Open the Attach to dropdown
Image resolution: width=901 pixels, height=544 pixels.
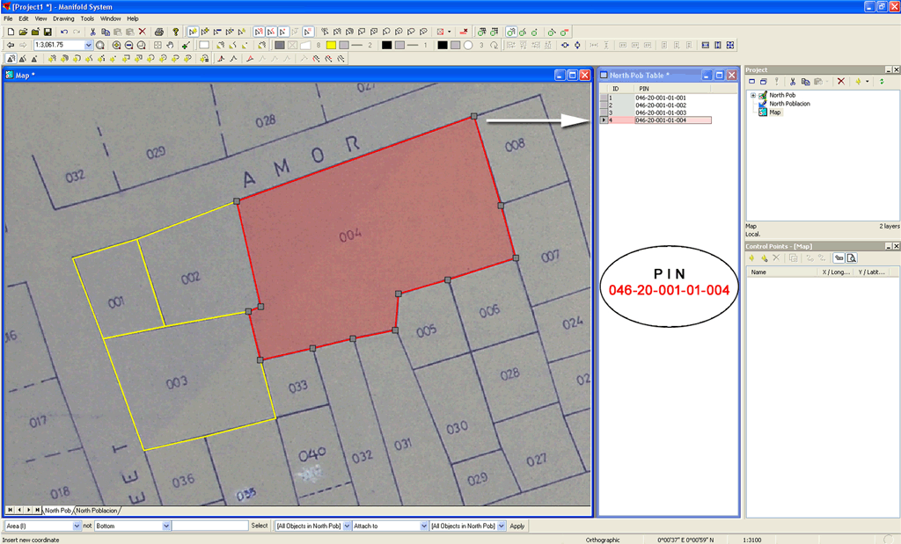(x=424, y=526)
